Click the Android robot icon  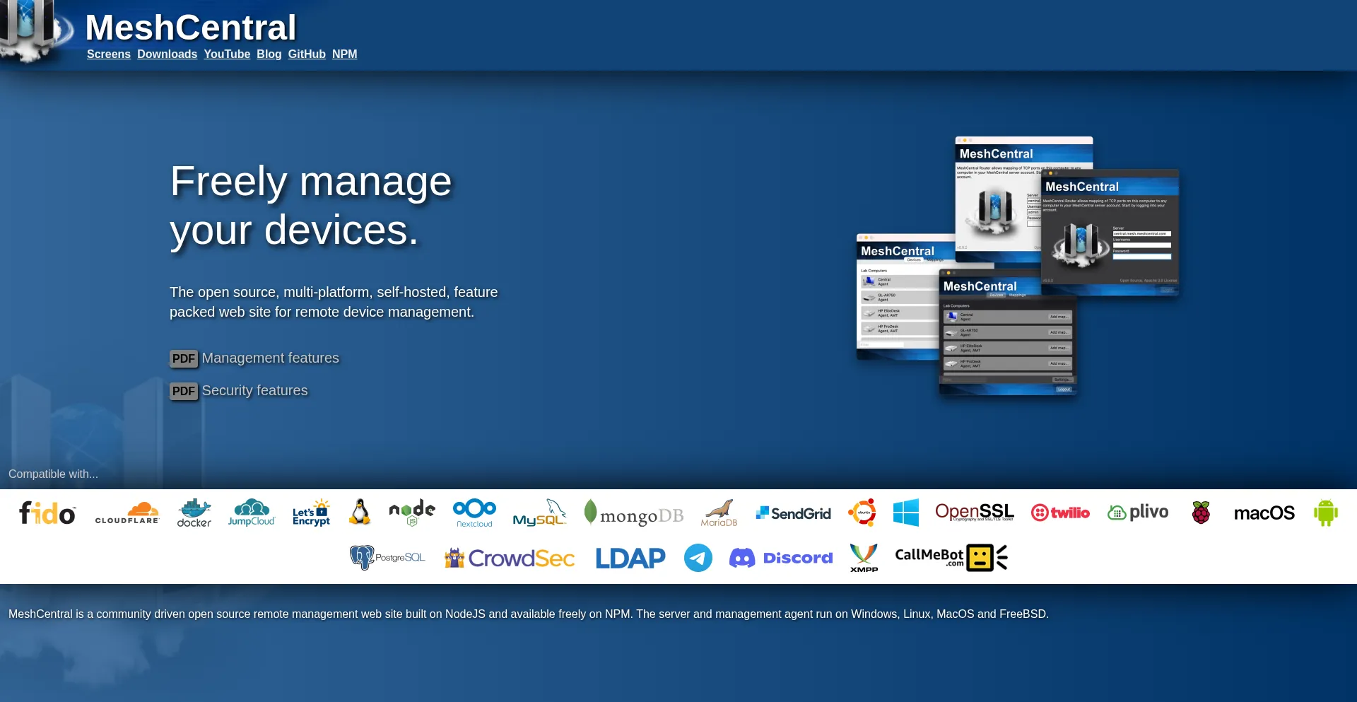[x=1326, y=513]
